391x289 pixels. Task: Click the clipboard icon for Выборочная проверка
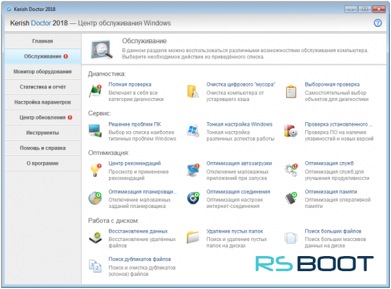coord(291,91)
